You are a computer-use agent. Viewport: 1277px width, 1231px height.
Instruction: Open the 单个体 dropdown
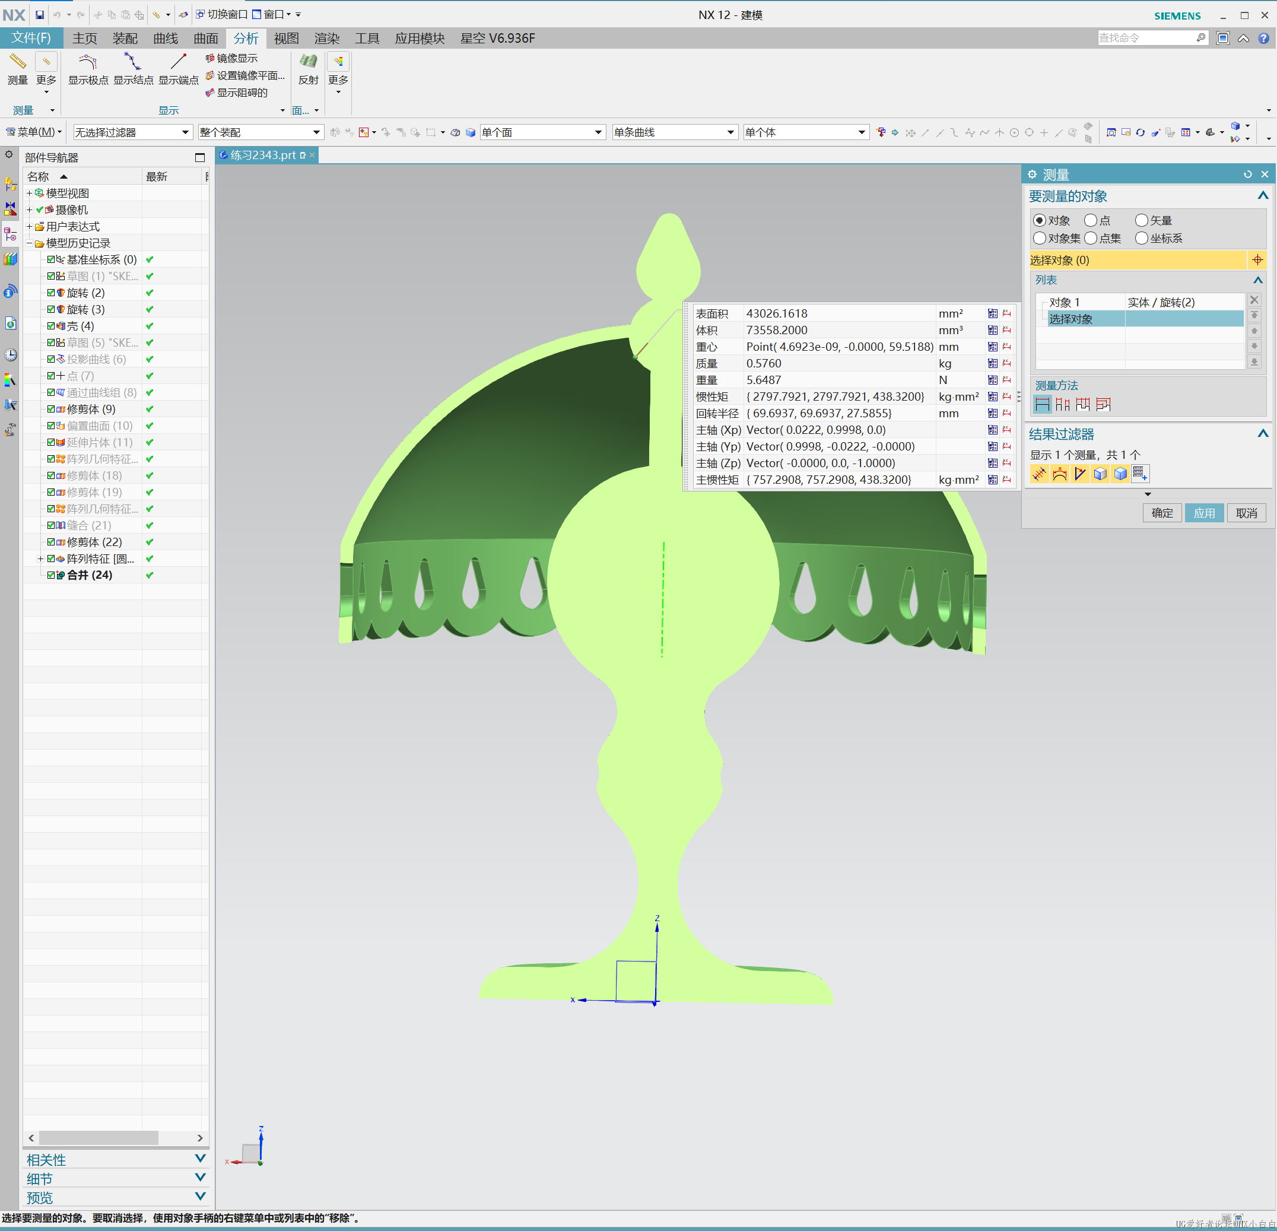tap(806, 132)
